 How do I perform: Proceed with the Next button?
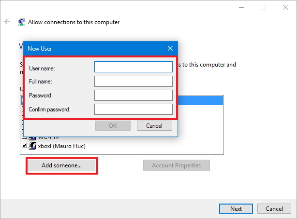coord(236,209)
